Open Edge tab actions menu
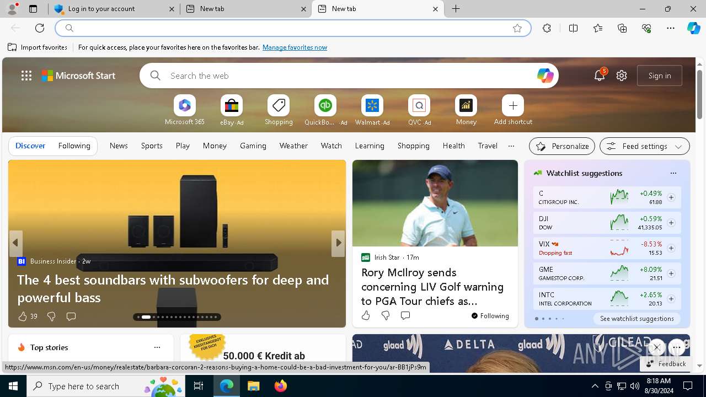This screenshot has height=397, width=706. click(x=33, y=9)
